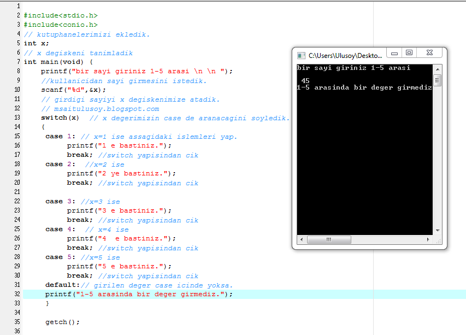Click the 'case 4:' label

point(60,230)
